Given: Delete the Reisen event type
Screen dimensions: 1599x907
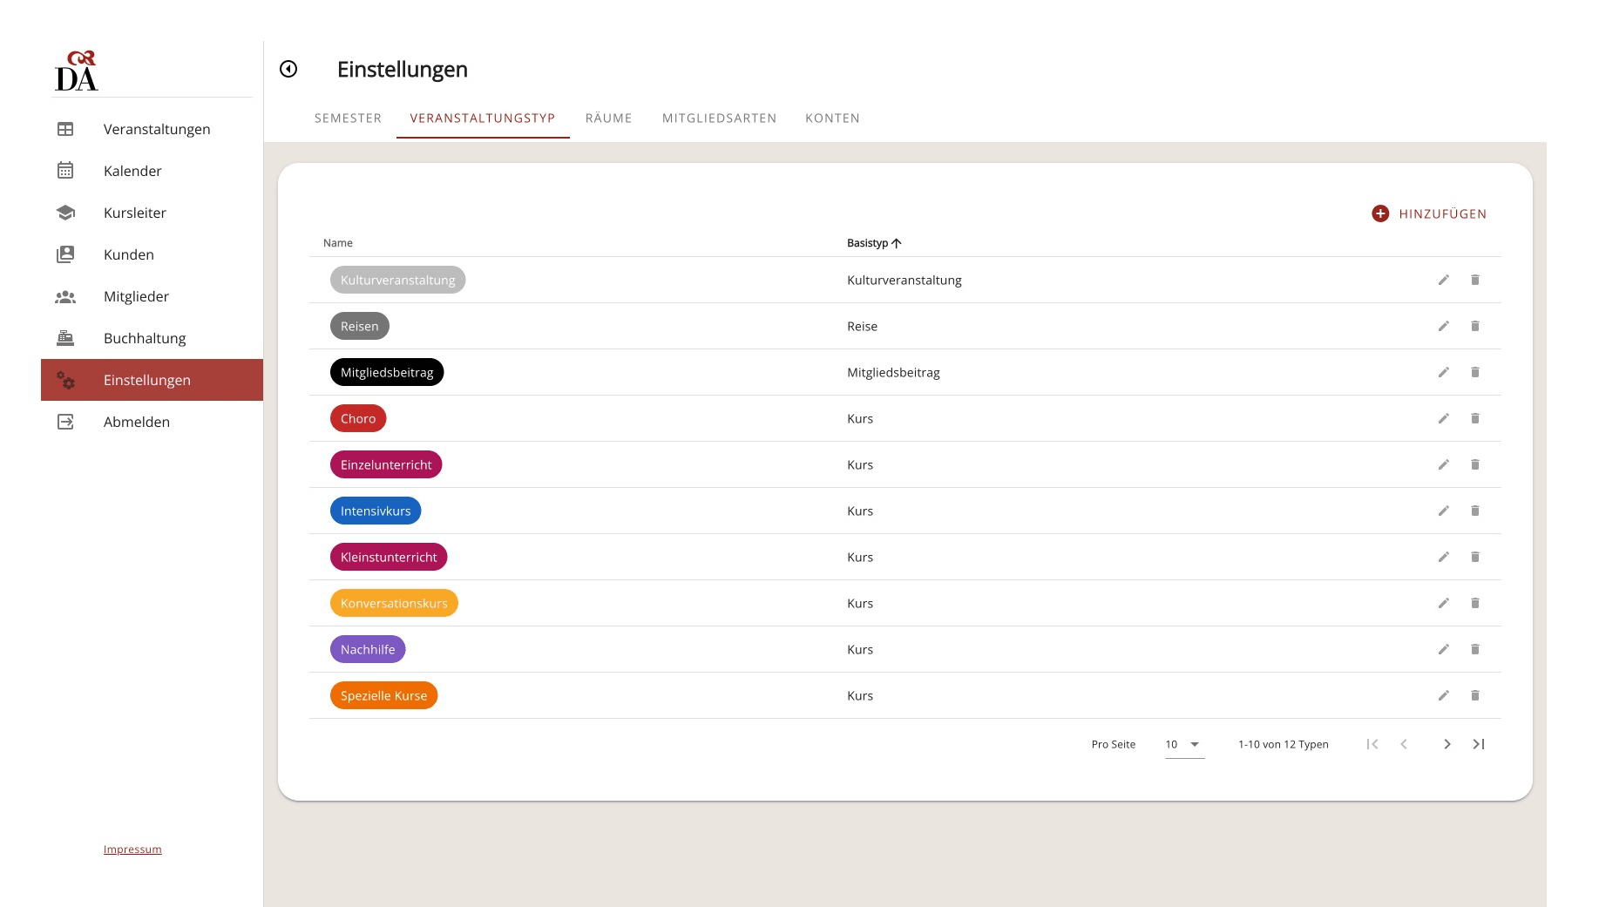Looking at the screenshot, I should tap(1474, 326).
